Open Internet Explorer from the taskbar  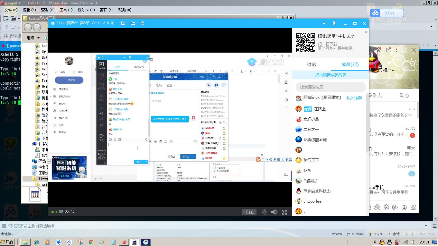click(36, 242)
